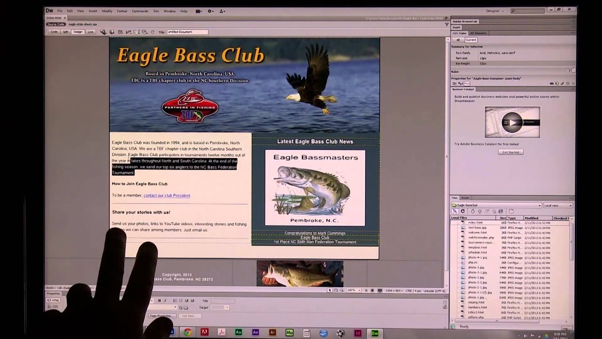Click Show only set properties icon
Viewport: 602px width, 339px height.
coord(467,83)
